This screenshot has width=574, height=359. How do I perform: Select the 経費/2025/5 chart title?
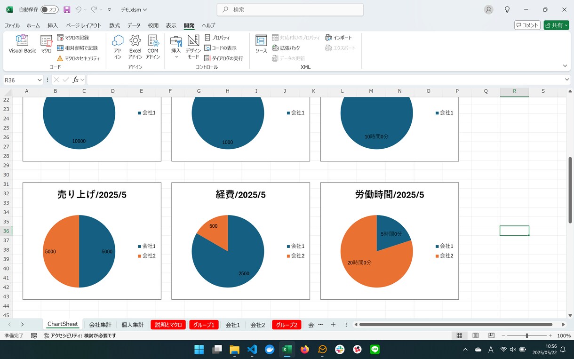click(x=240, y=195)
